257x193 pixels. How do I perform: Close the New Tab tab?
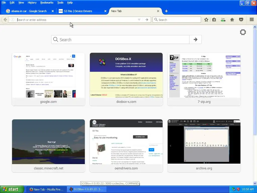[x=158, y=11]
